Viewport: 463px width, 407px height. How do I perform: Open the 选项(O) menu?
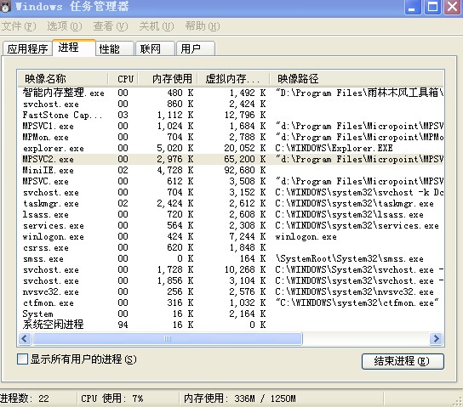[65, 26]
